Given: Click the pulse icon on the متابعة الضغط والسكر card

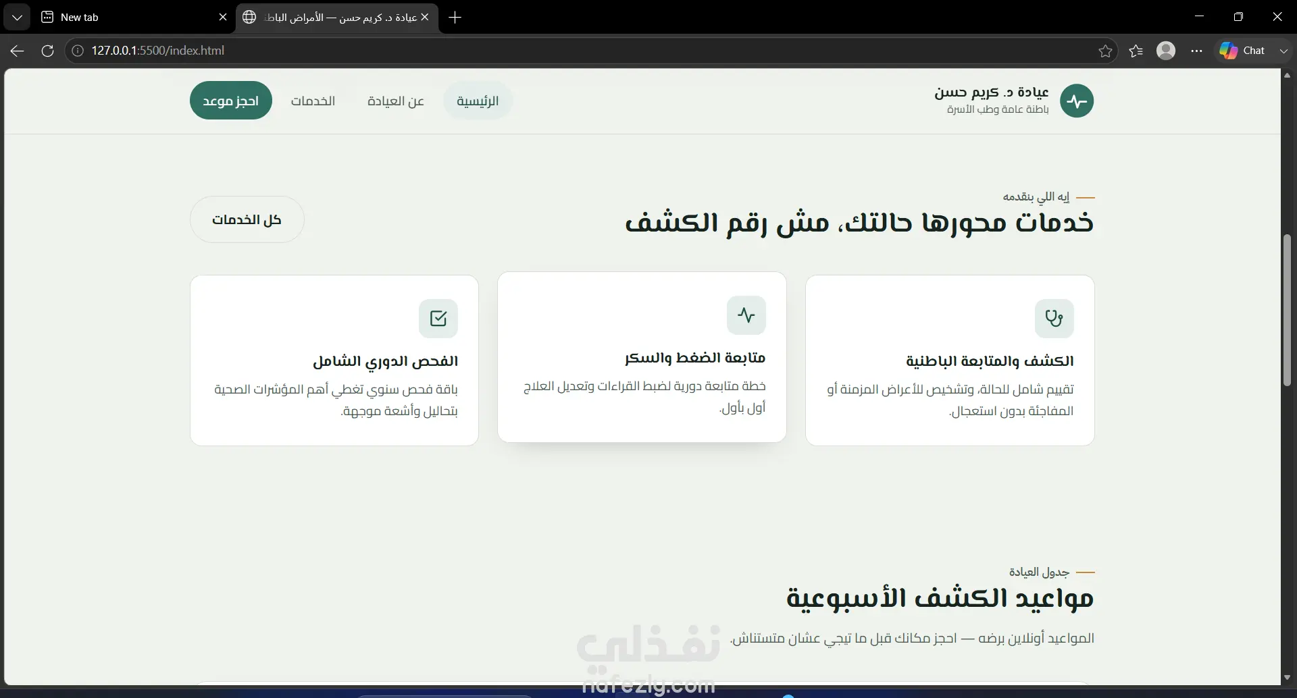Looking at the screenshot, I should (x=746, y=315).
